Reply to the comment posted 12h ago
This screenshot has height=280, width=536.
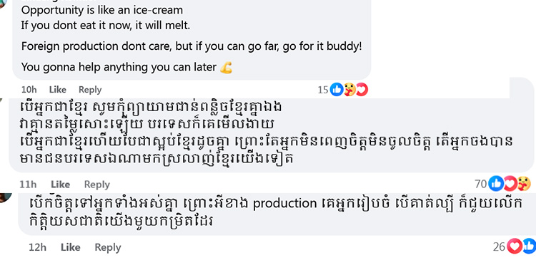point(108,247)
